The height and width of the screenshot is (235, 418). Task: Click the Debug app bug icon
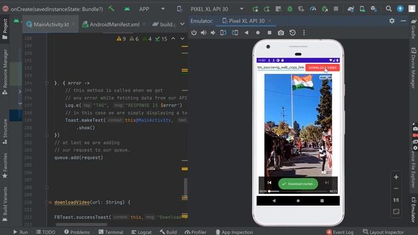pyautogui.click(x=290, y=8)
